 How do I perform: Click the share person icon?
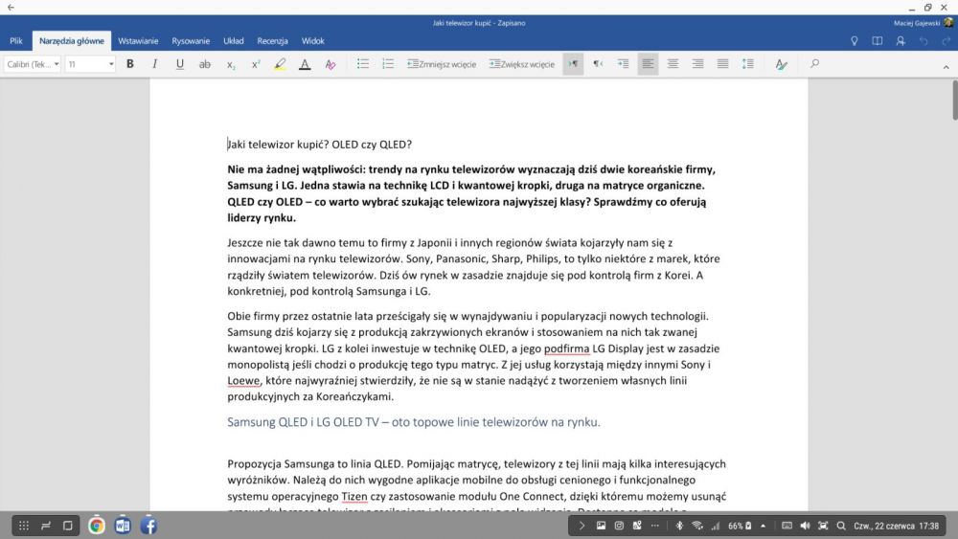901,41
